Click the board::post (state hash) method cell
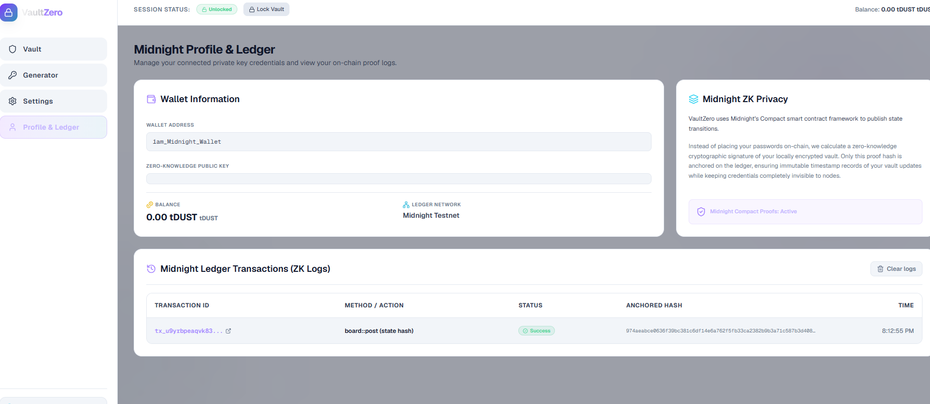 (x=379, y=331)
